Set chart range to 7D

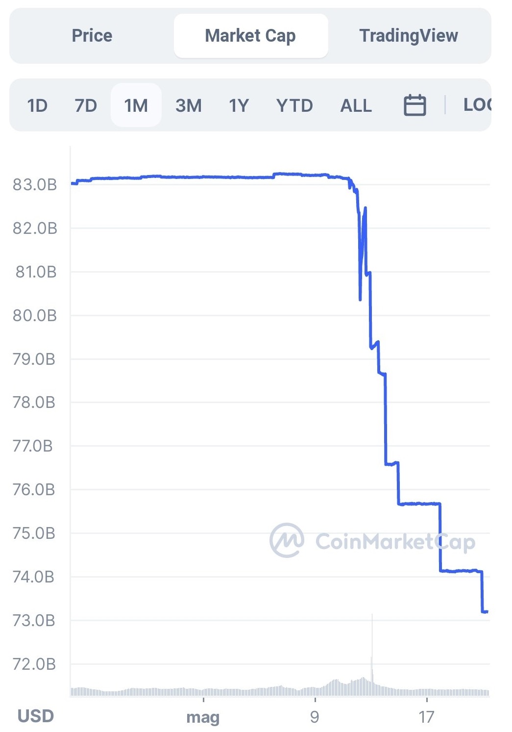(x=86, y=105)
